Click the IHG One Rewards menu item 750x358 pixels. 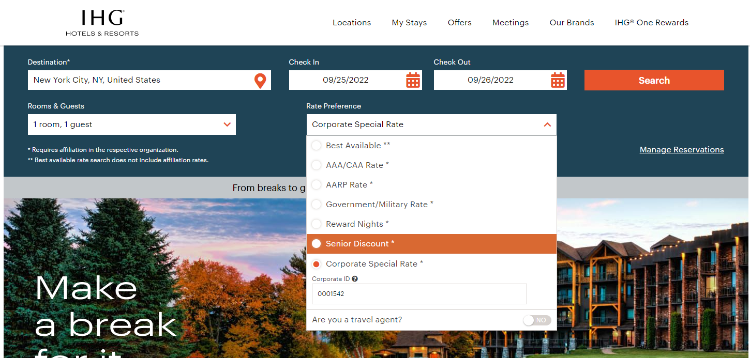tap(651, 22)
